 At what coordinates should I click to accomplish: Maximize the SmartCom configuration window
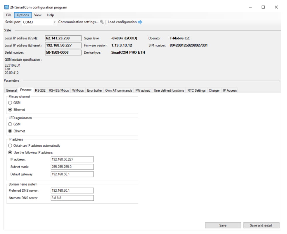pos(263,7)
